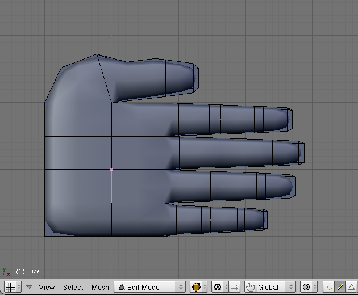Open the Global orientation dropdown
Viewport: 358px width, 295px height.
tap(276, 287)
